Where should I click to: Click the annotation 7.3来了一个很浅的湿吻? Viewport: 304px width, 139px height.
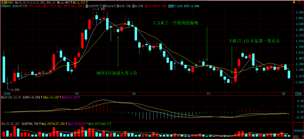[175, 23]
